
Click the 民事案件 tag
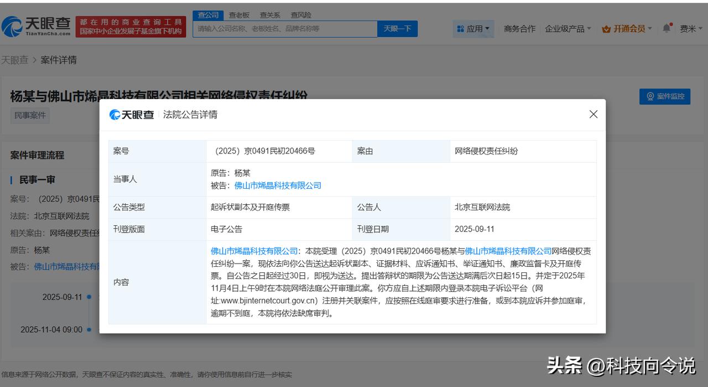coord(30,115)
